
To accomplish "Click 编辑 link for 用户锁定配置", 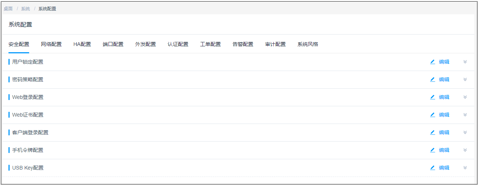I will 444,62.
